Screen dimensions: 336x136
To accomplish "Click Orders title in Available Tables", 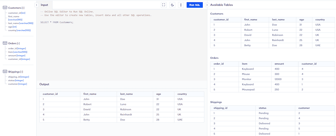I will 215,58.
